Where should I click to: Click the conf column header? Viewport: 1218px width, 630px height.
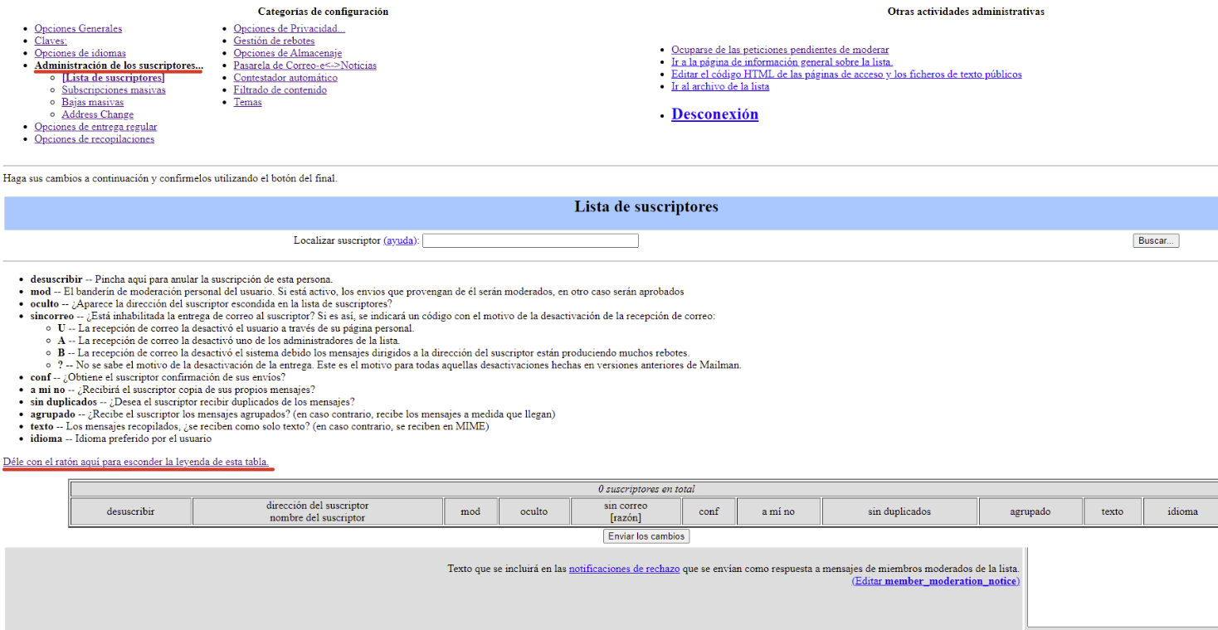point(709,511)
